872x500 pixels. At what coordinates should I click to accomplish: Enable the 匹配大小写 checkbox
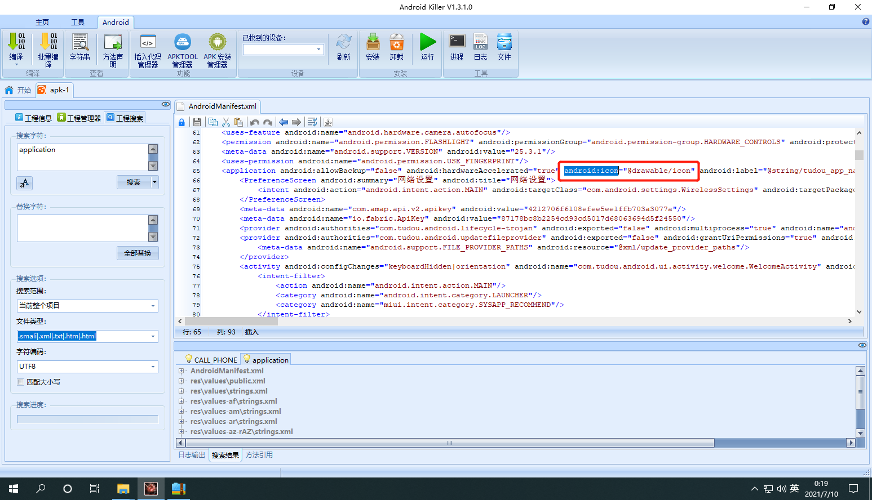click(x=21, y=382)
